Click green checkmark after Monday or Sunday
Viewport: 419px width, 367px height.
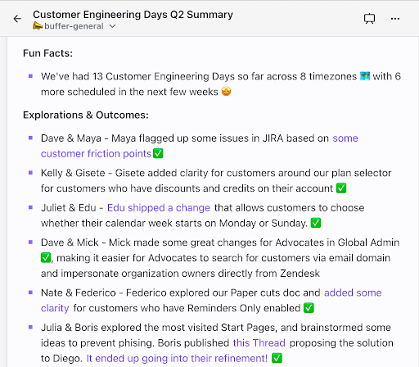[316, 223]
